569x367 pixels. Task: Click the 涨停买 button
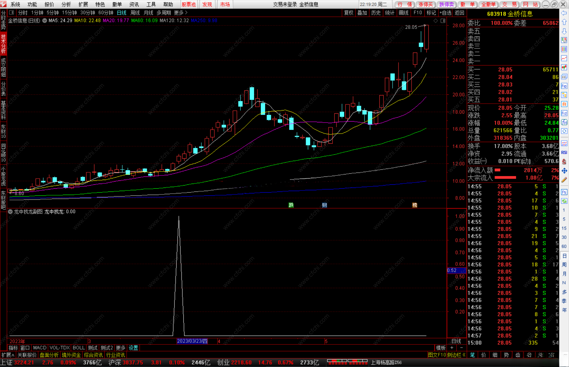click(x=426, y=4)
